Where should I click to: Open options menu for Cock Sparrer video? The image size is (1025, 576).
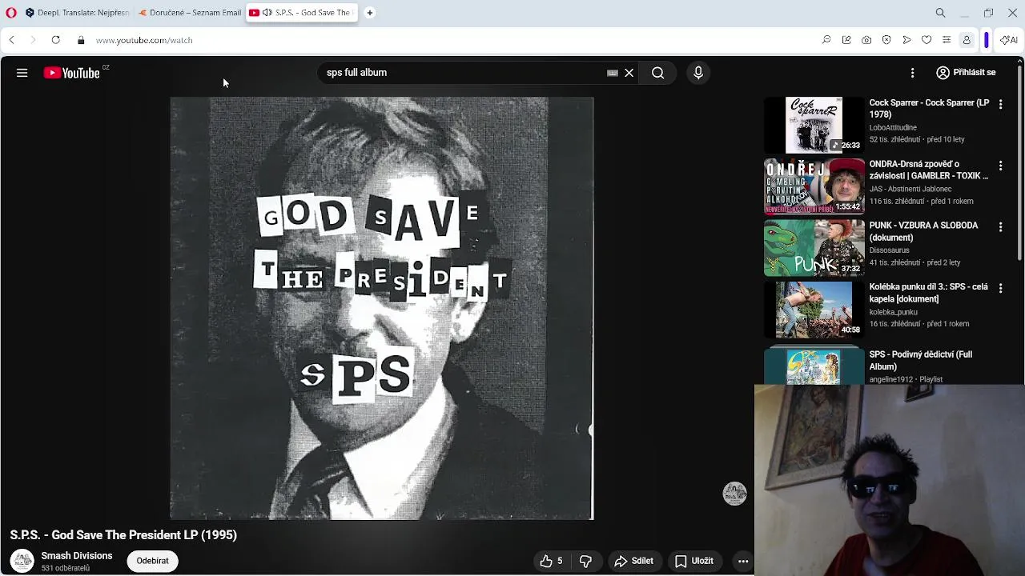(x=1000, y=105)
